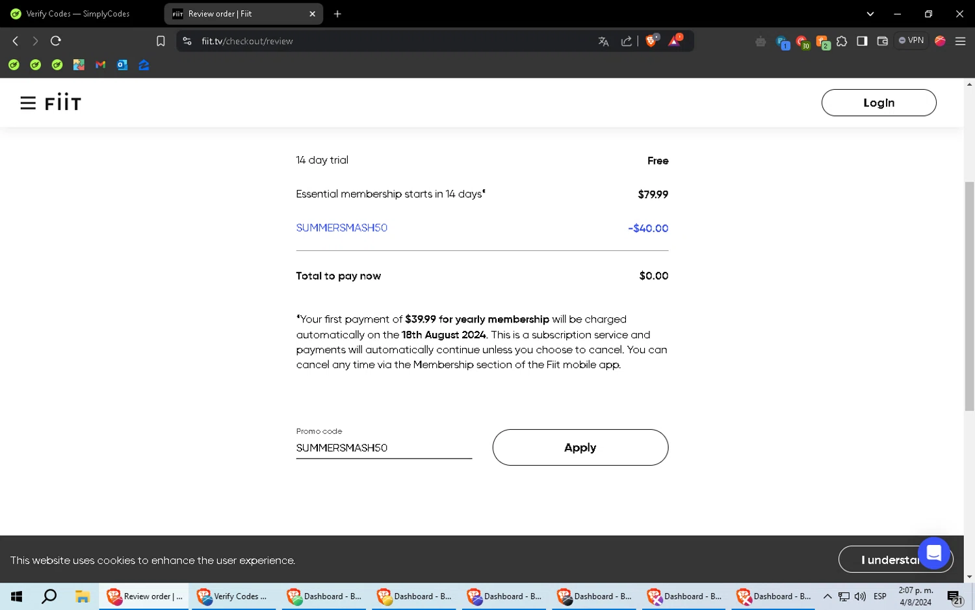Screen dimensions: 975x610
Task: Open orange extension with badge 2
Action: (823, 42)
